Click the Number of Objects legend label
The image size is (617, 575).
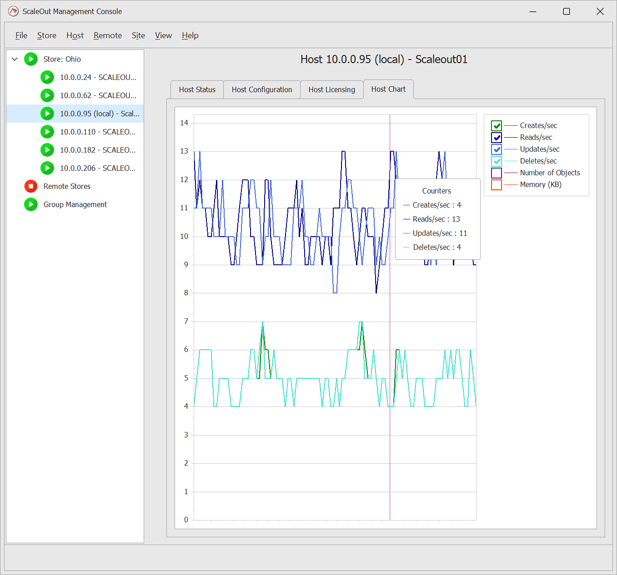tap(550, 173)
